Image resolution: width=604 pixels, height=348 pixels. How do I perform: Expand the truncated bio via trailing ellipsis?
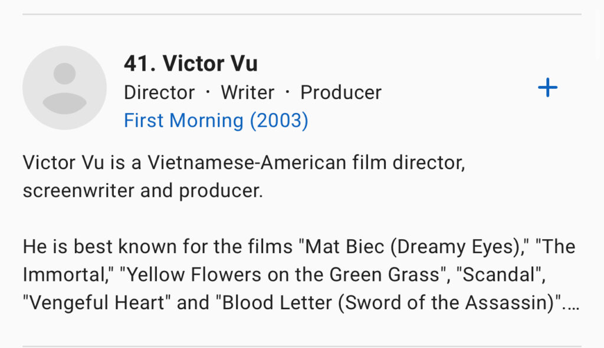pyautogui.click(x=573, y=303)
